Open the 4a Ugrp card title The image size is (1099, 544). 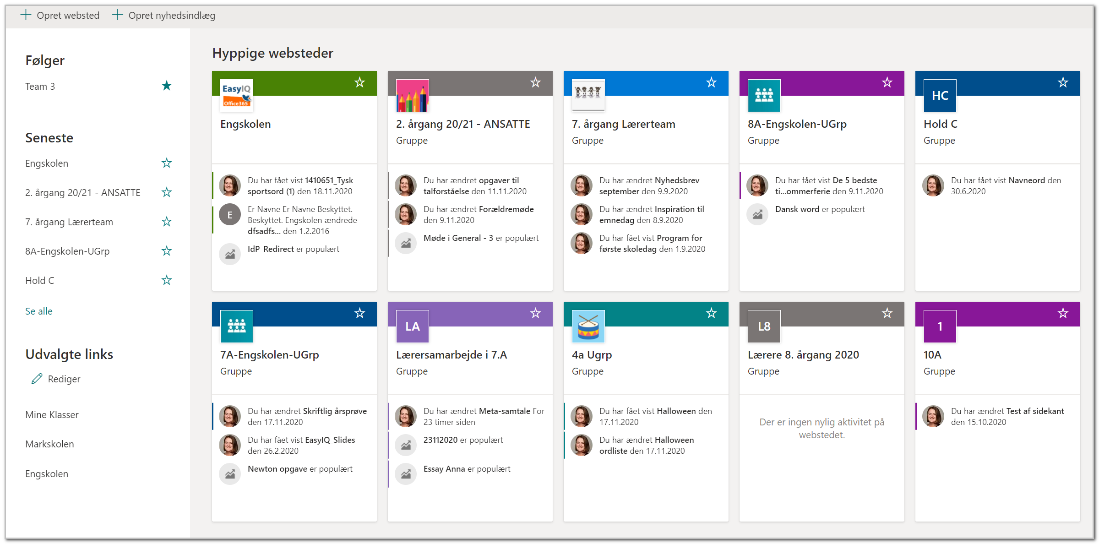click(592, 355)
